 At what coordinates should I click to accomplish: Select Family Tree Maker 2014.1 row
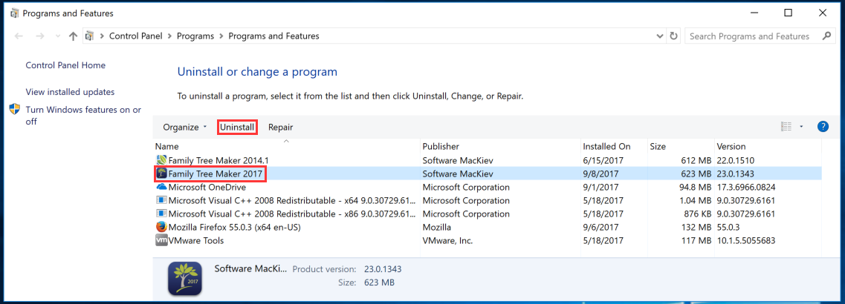488,160
